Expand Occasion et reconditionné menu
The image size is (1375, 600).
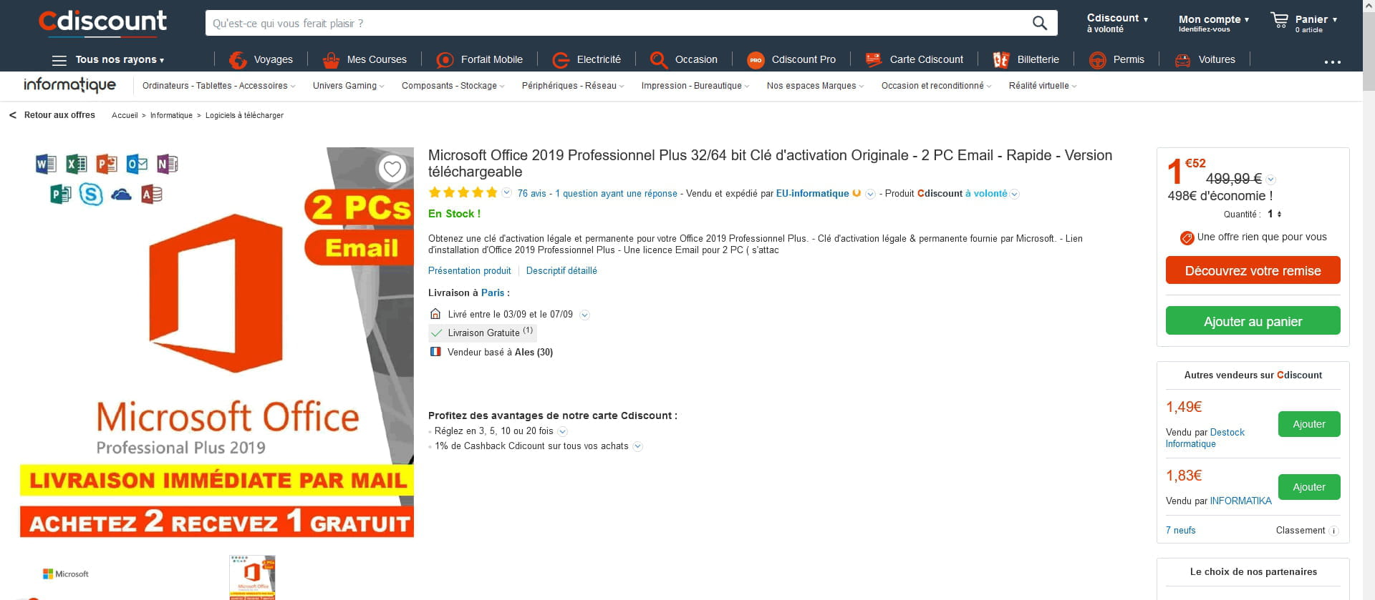click(936, 86)
